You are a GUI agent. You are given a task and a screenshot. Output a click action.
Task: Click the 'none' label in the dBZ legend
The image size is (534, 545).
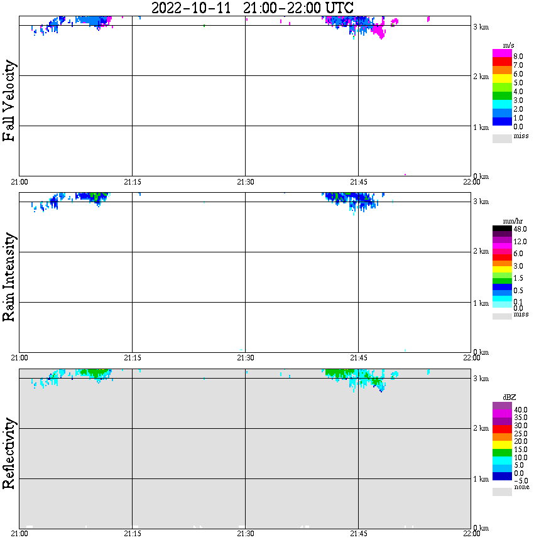point(521,487)
